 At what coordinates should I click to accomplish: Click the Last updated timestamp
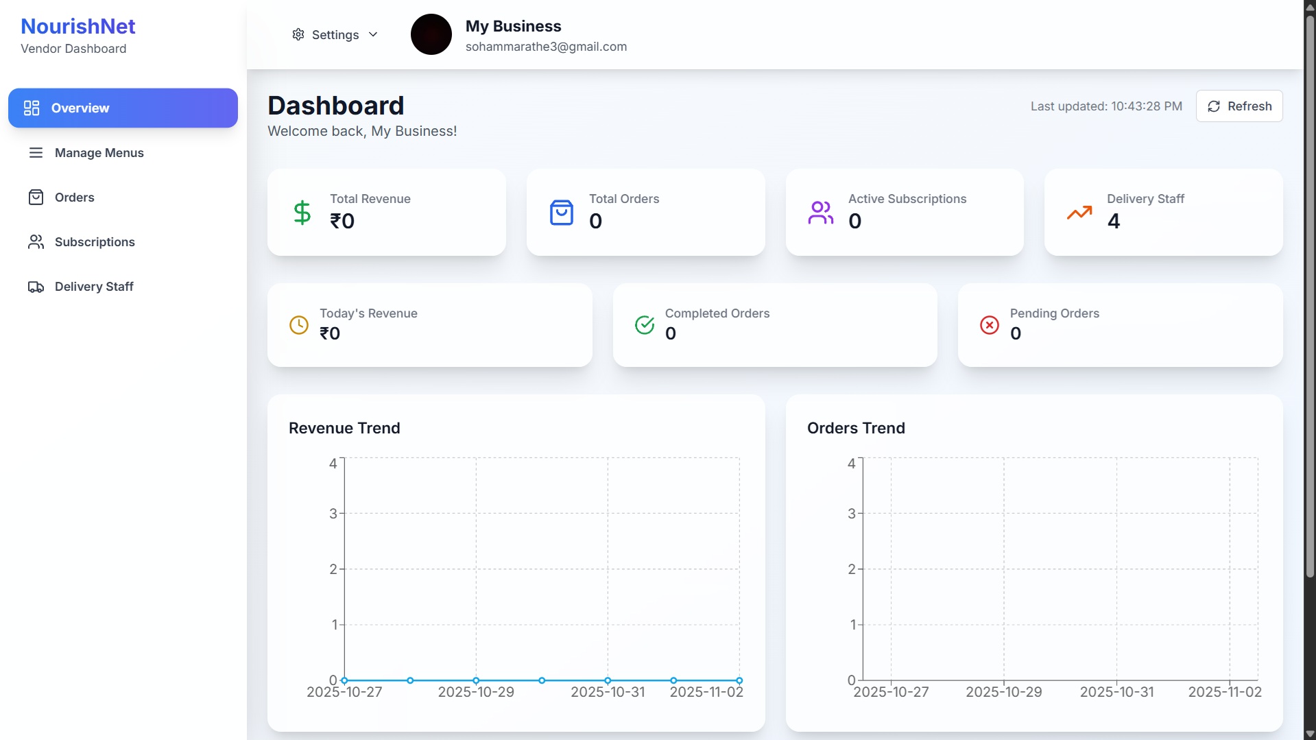point(1106,106)
